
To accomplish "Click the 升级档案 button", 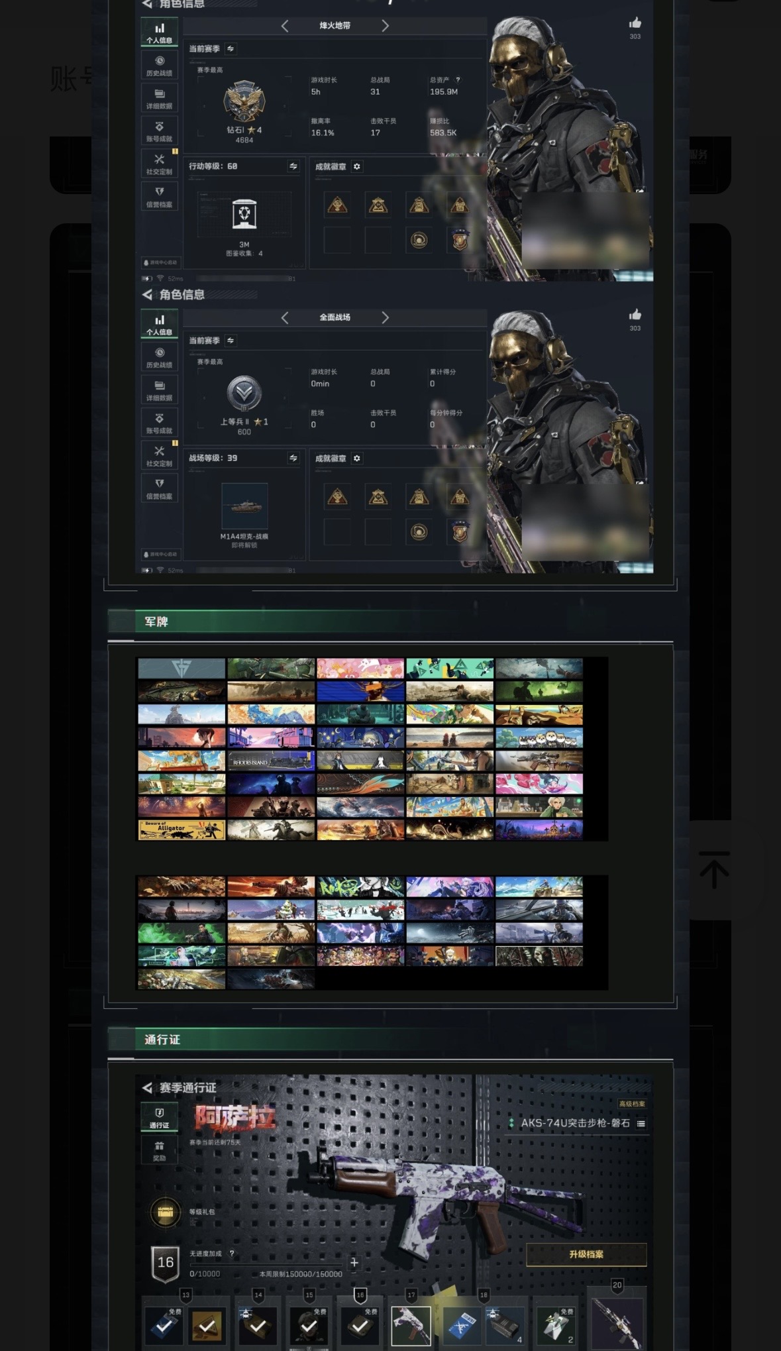I will pos(586,1254).
